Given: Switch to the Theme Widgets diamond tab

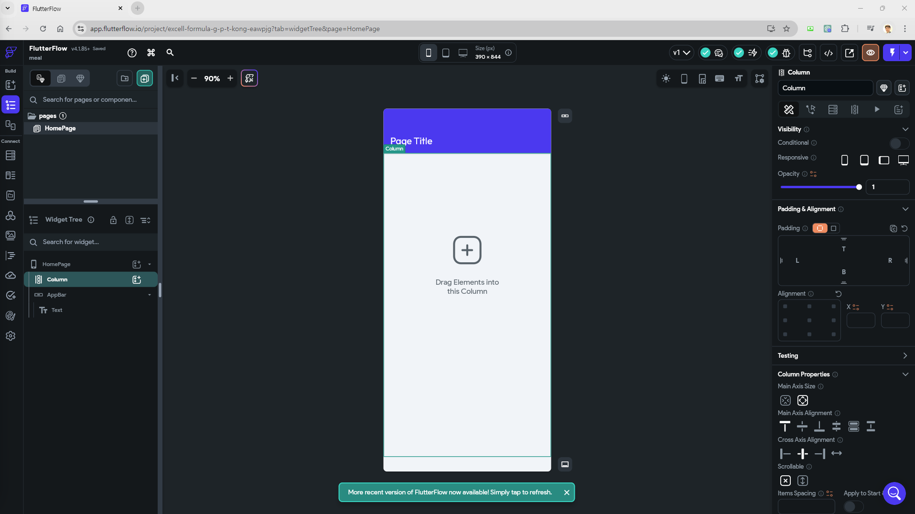Looking at the screenshot, I should (80, 78).
